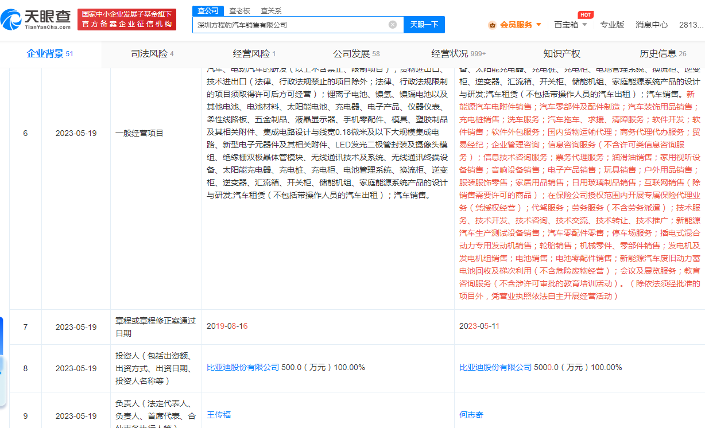Click row number 7
705x428 pixels.
pos(25,327)
